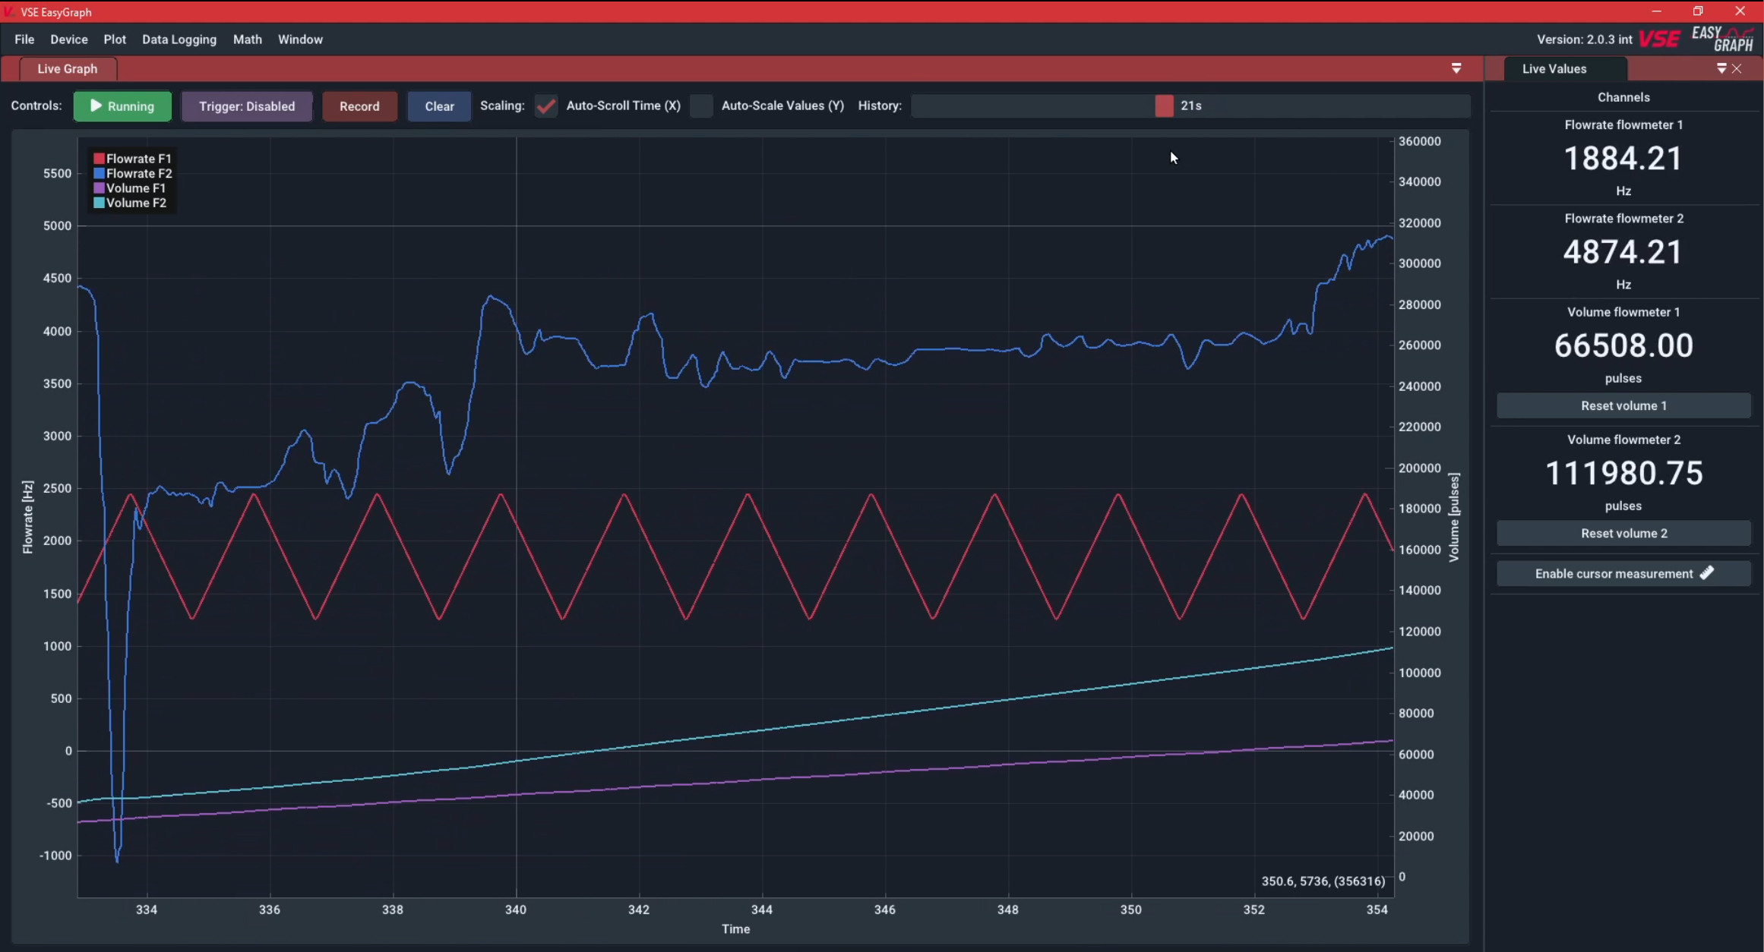Clear the graph with Clear button

pos(439,106)
